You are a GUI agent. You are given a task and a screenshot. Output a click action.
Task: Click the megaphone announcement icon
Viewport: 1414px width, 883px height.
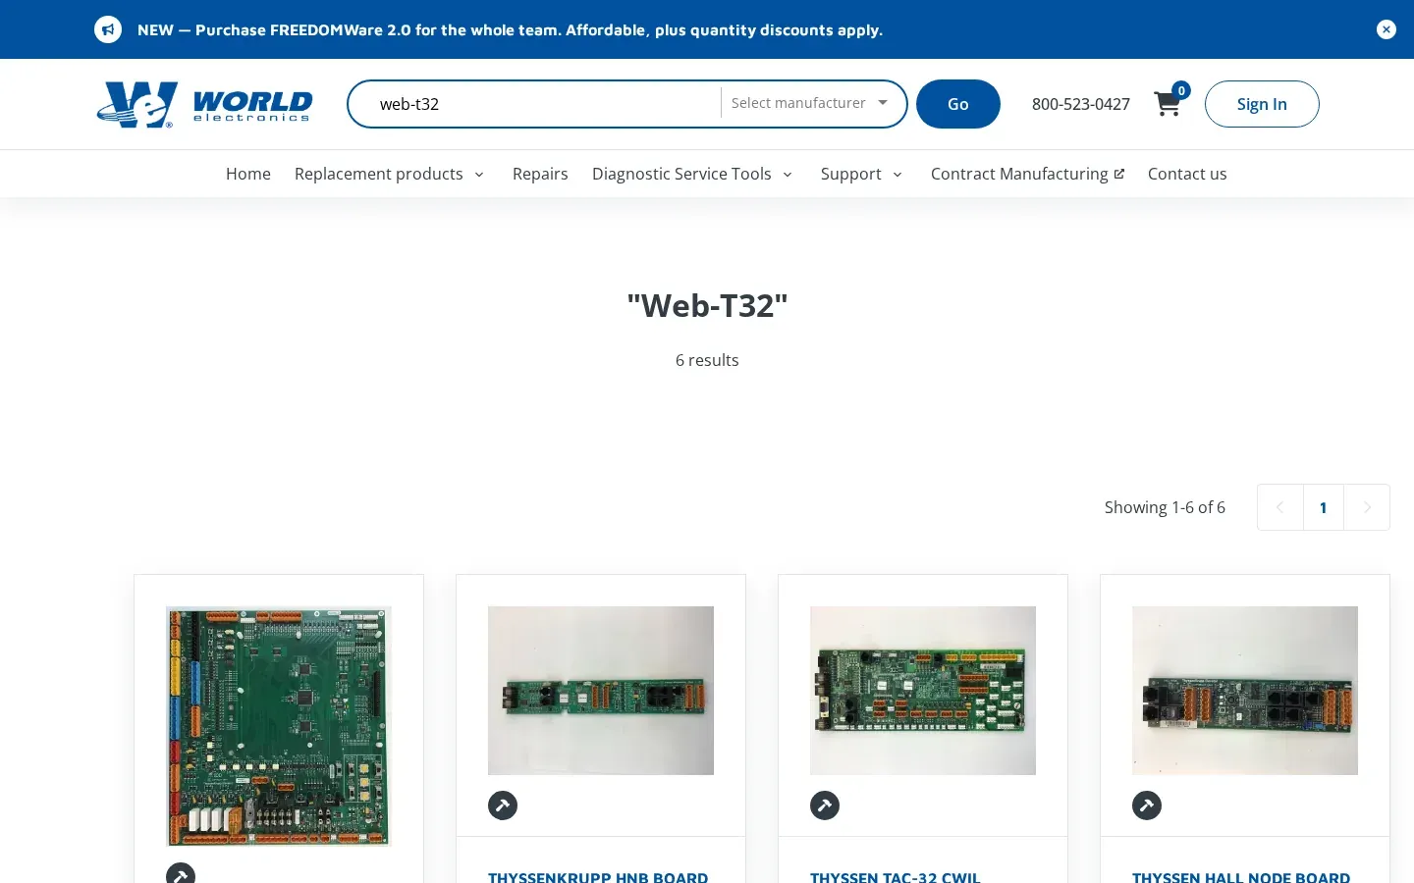coord(108,29)
